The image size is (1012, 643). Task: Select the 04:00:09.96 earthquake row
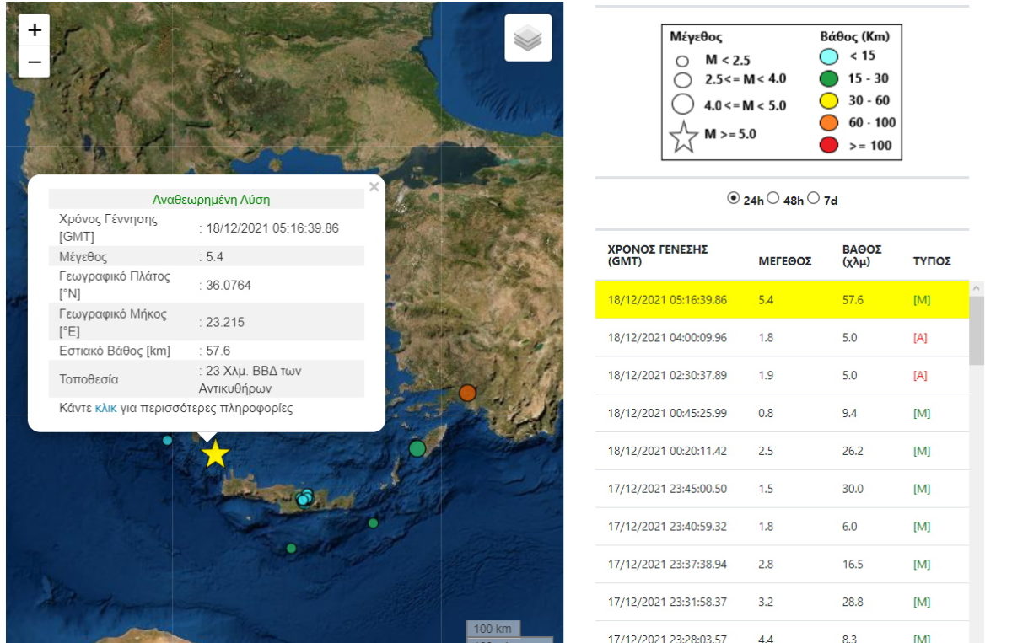781,338
